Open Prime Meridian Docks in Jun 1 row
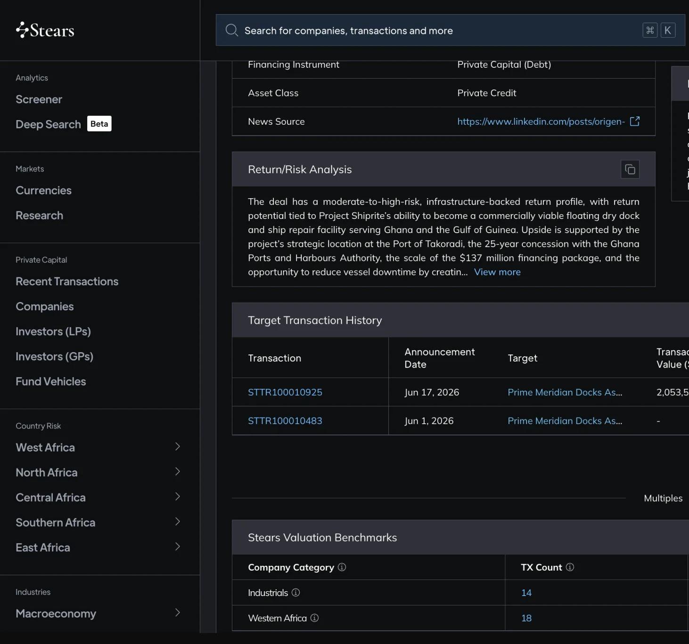The image size is (689, 644). [565, 421]
